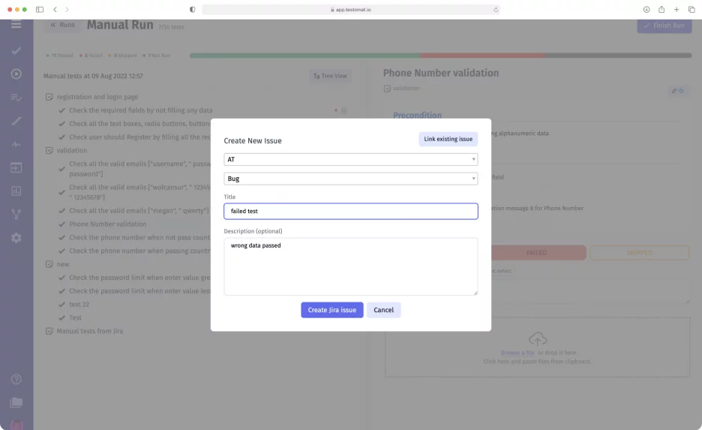Click Safari's share icon
Viewport: 702px width, 430px height.
[661, 10]
